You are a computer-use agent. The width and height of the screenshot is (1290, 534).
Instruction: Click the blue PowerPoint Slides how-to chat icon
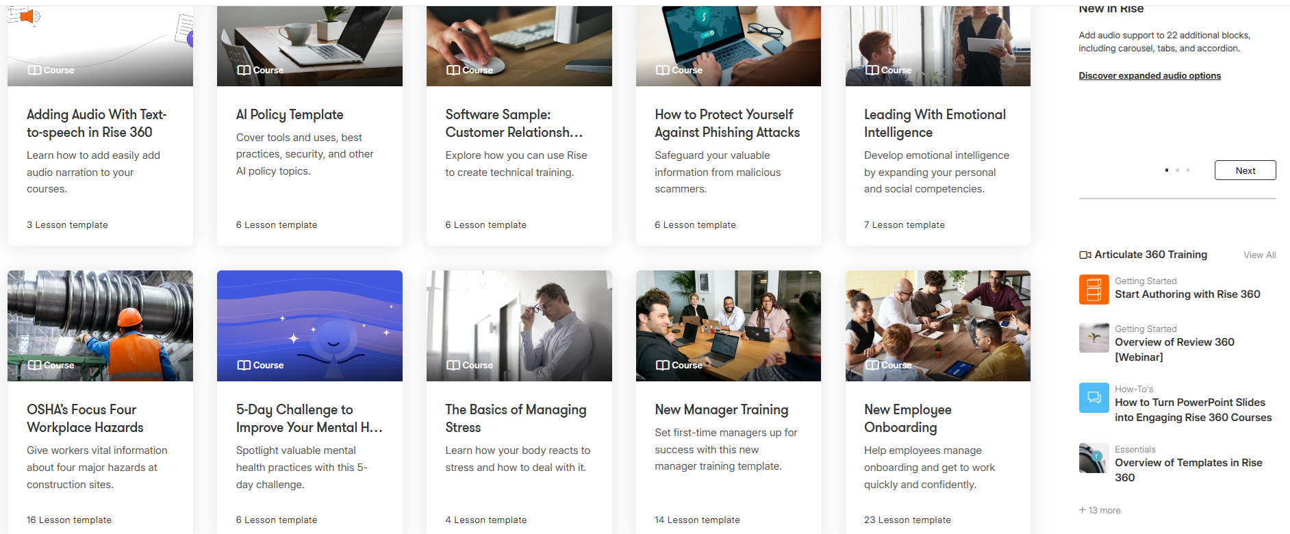point(1093,398)
